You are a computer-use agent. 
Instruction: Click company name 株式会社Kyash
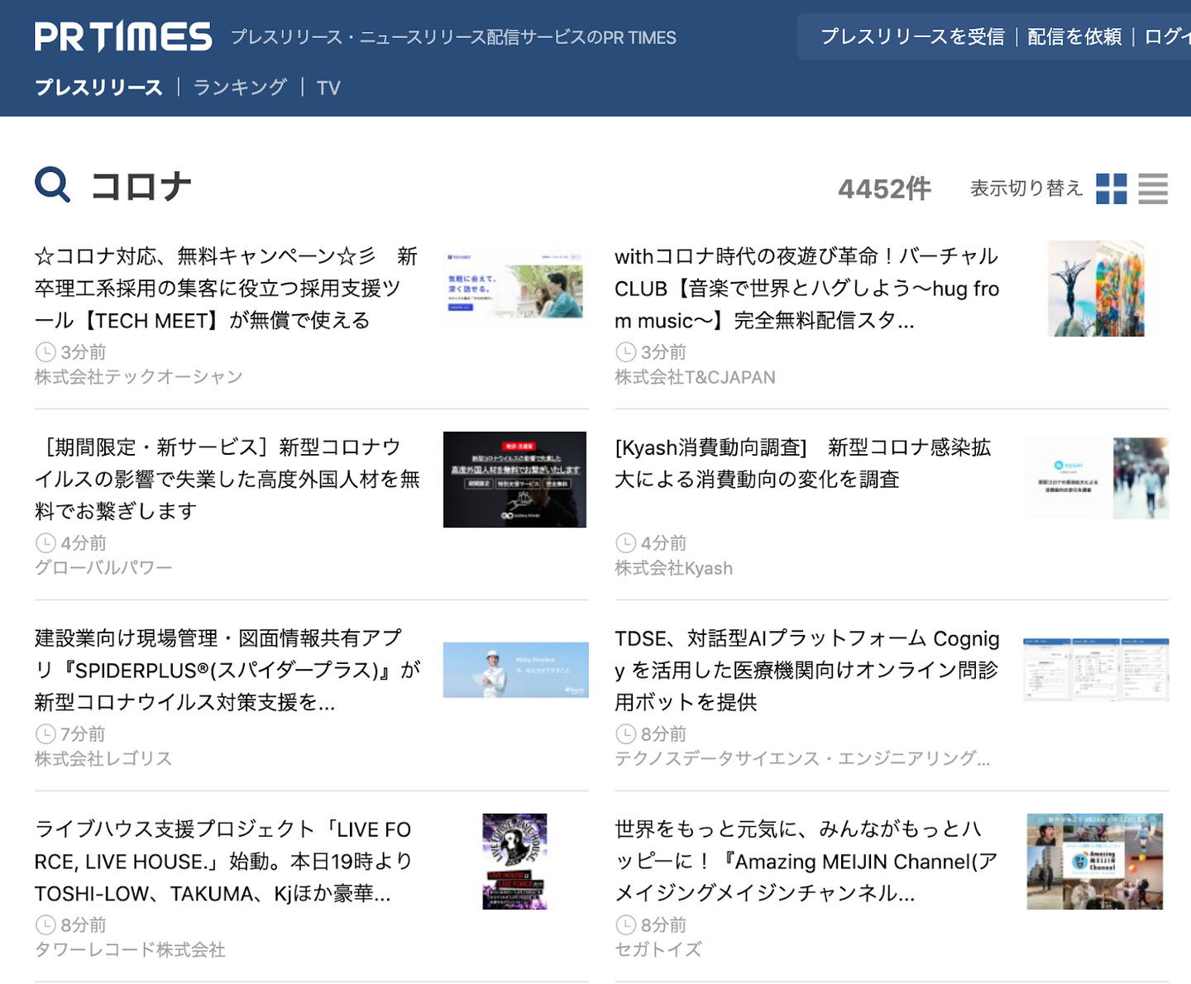pos(673,568)
